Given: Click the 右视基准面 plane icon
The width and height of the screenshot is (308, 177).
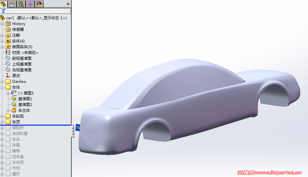Looking at the screenshot, I should [x=8, y=70].
